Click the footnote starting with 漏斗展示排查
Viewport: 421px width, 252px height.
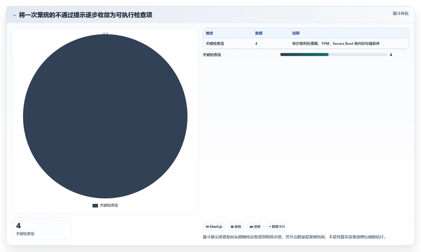[x=295, y=237]
